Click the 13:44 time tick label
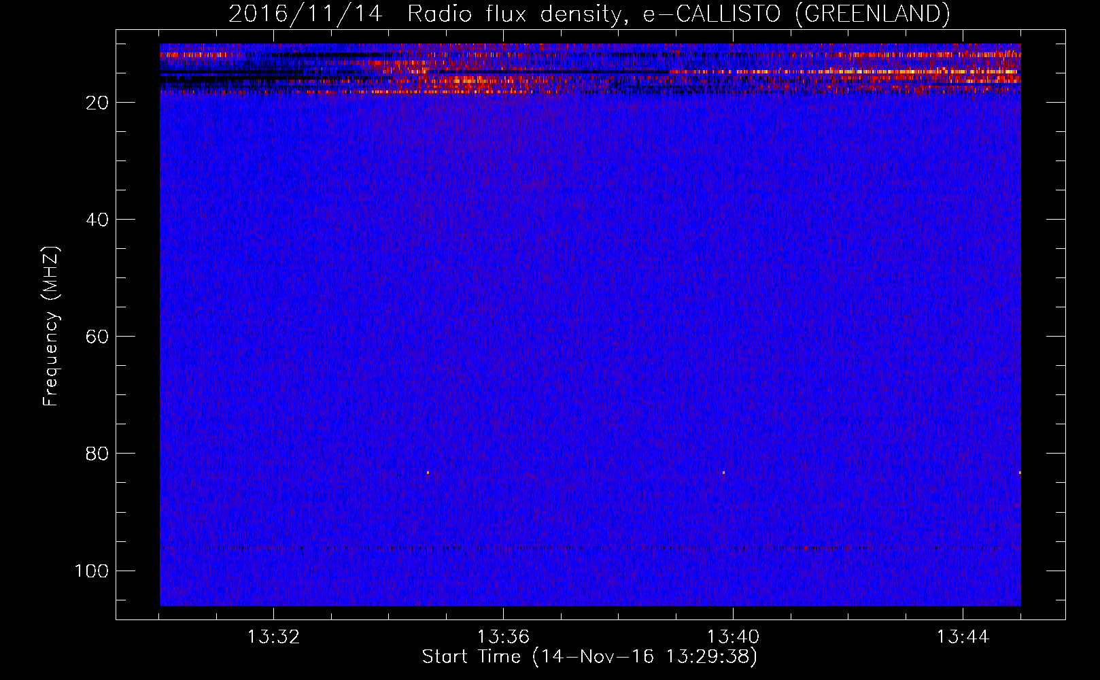This screenshot has width=1100, height=680. tap(963, 637)
